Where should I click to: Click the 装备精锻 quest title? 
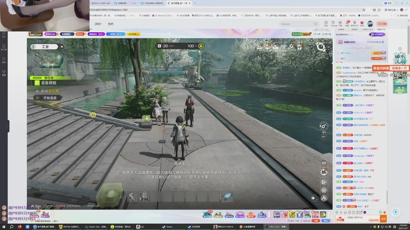[49, 83]
